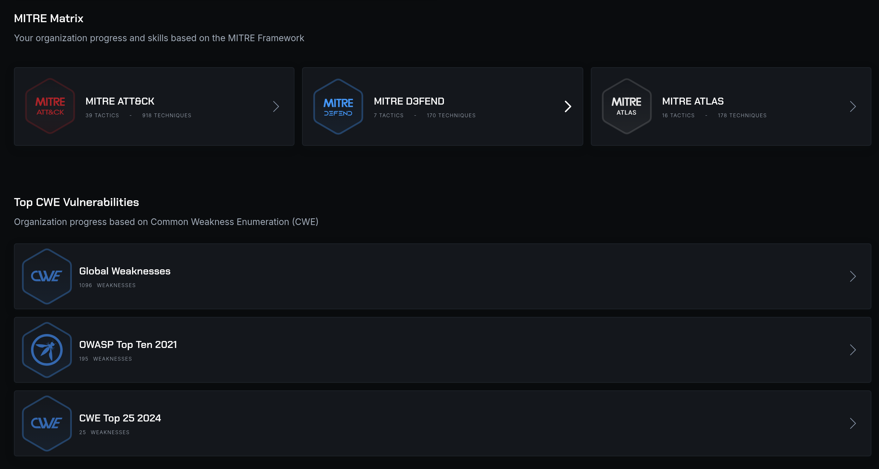Click the MITRE D3FEND hexagon logo
The height and width of the screenshot is (469, 879).
click(x=338, y=106)
